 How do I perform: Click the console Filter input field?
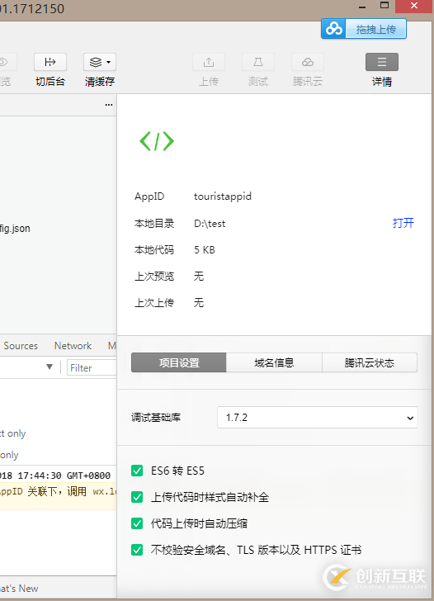click(x=92, y=368)
